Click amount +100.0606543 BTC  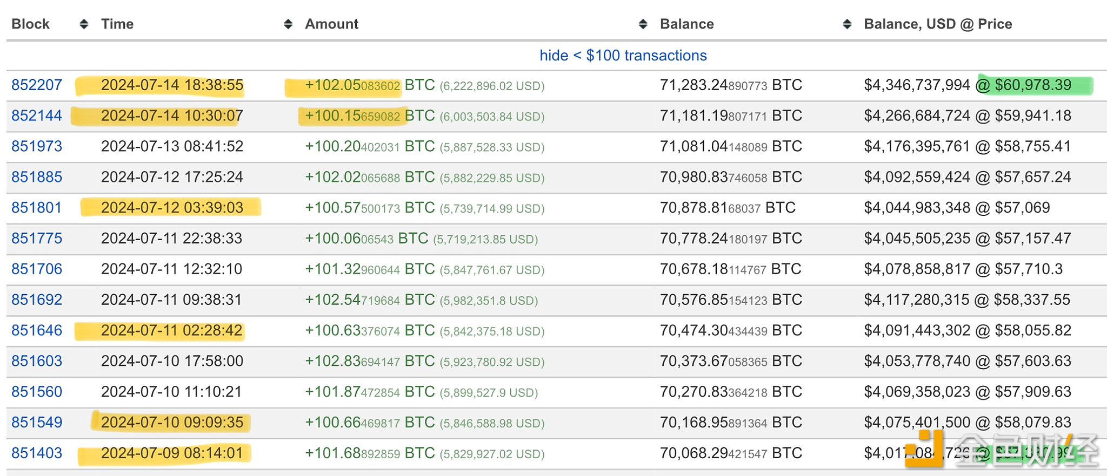(366, 239)
